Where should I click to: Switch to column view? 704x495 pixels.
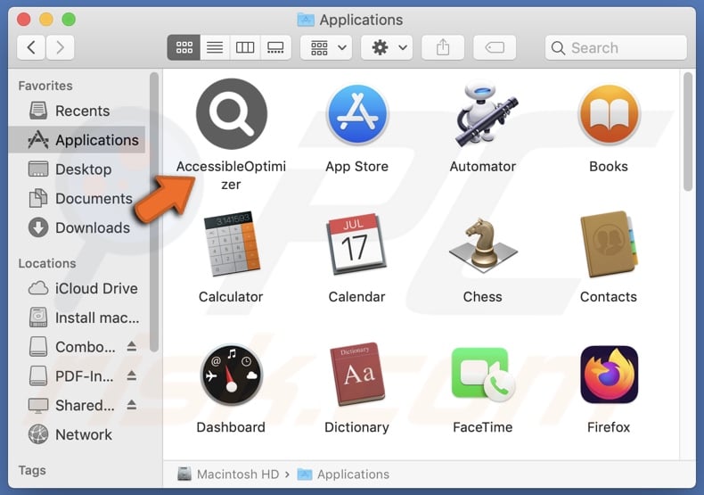coord(245,47)
